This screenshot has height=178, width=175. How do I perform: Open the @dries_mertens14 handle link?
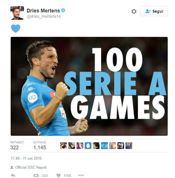[x=44, y=16]
